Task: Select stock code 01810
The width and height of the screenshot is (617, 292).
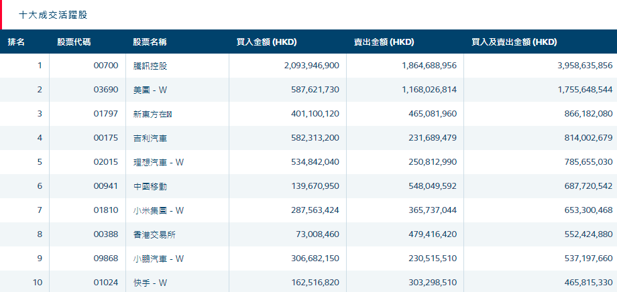Action: pos(106,210)
